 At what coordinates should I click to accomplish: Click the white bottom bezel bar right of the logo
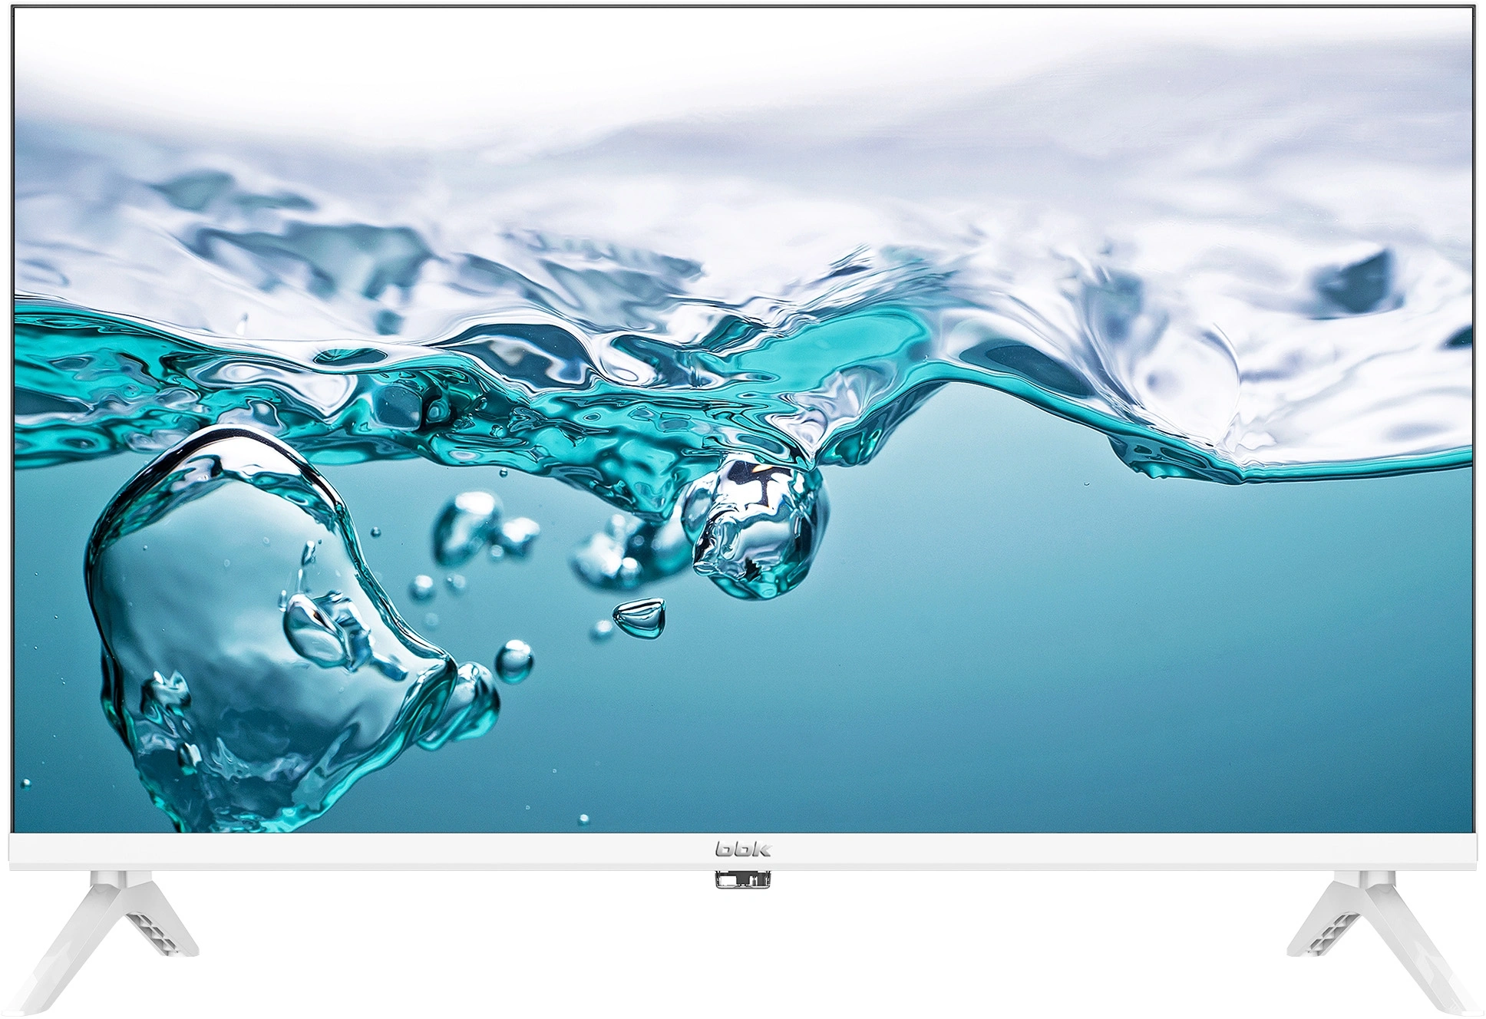pos(1113,850)
